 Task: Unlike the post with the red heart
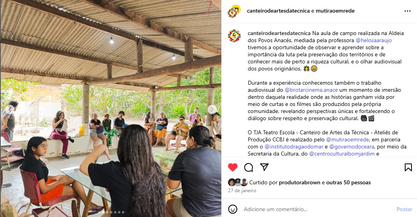coord(233,167)
